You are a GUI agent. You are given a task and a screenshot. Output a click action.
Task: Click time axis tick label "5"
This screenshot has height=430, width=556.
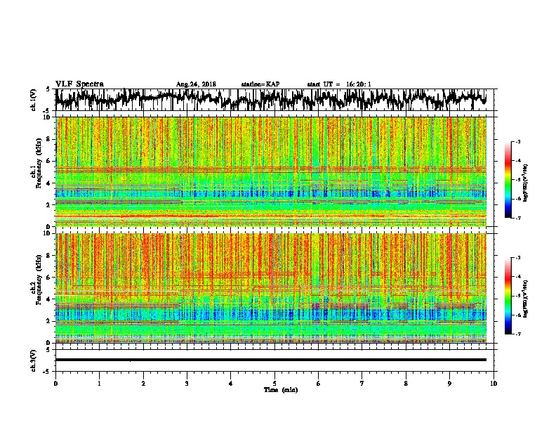[274, 384]
